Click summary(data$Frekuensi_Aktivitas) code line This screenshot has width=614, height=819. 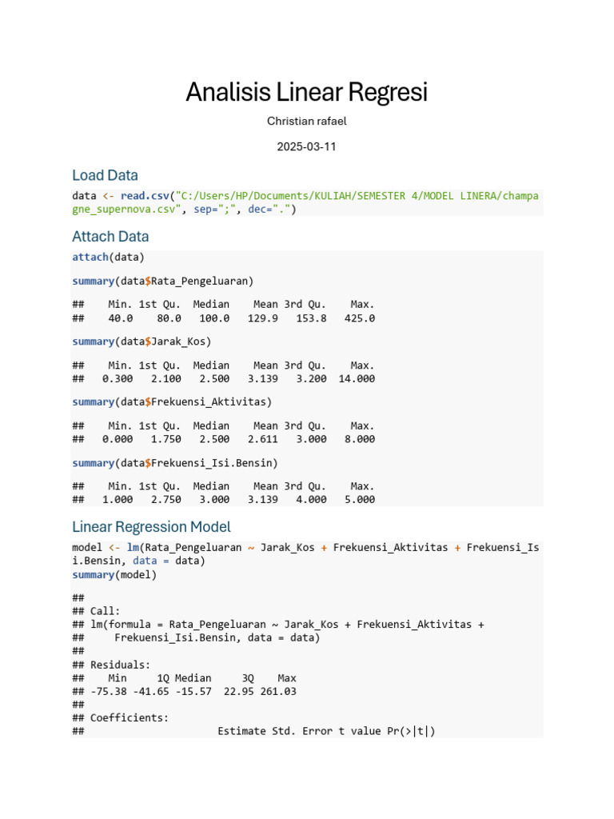tap(172, 402)
